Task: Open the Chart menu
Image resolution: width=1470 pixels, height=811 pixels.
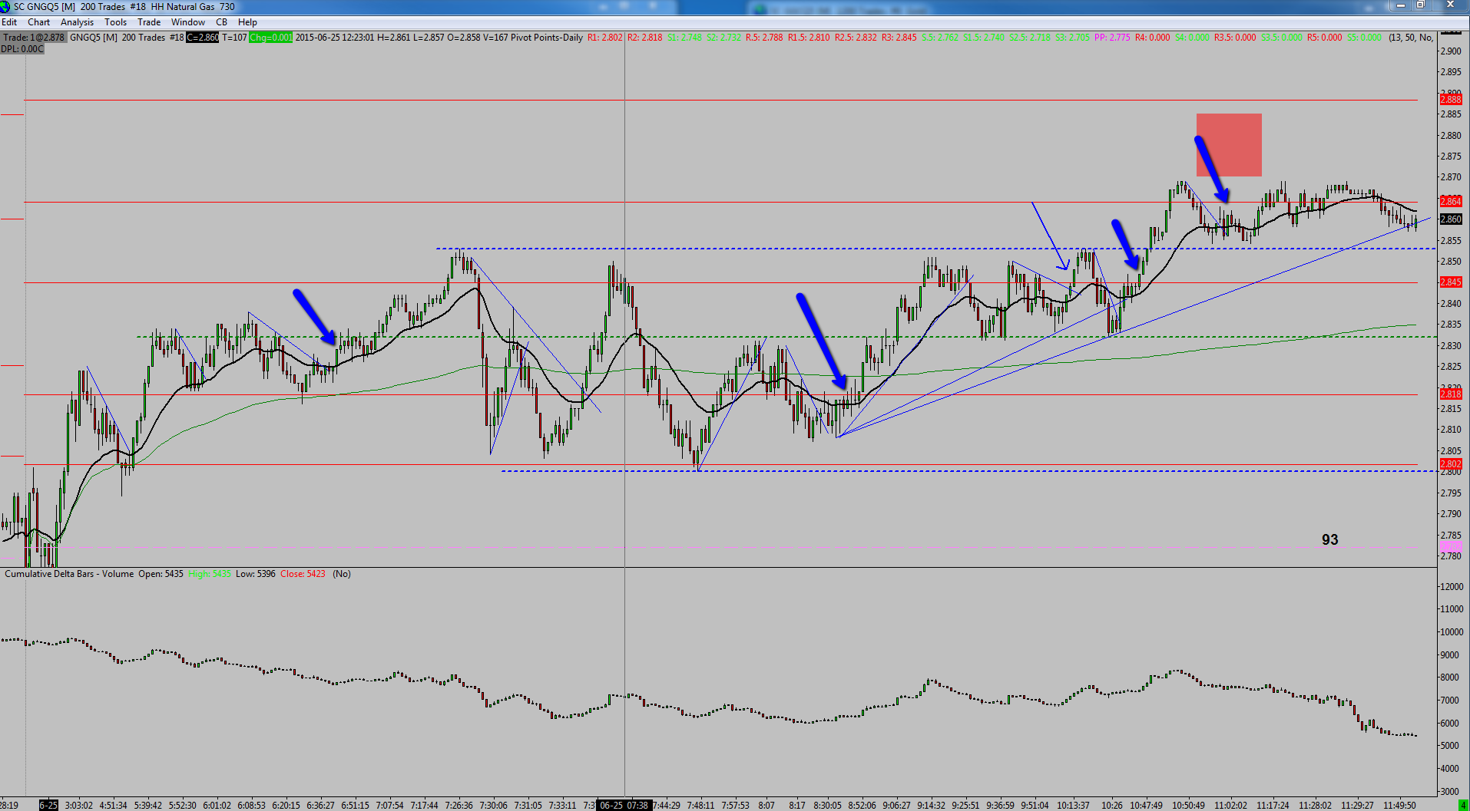Action: (38, 22)
